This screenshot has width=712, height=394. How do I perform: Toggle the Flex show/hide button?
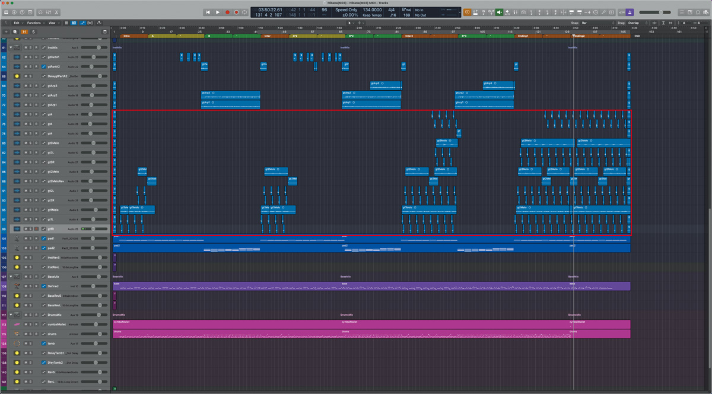pos(90,23)
